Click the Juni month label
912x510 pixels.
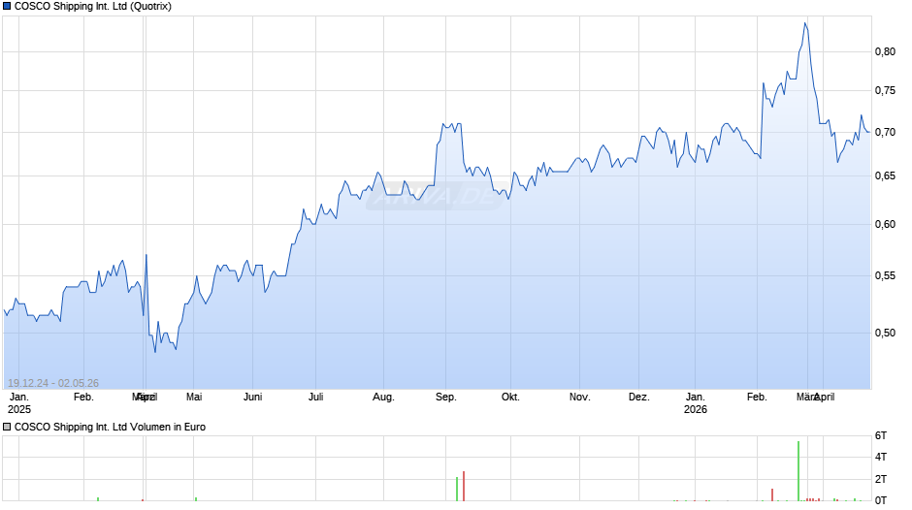pyautogui.click(x=253, y=398)
